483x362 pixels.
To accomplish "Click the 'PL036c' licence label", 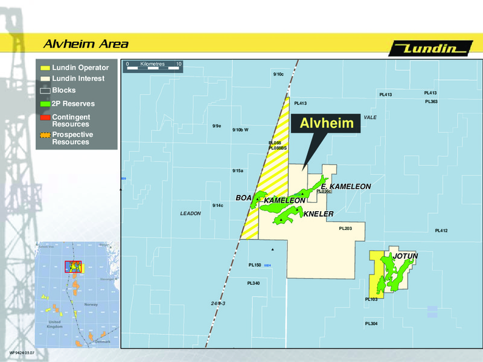I will pyautogui.click(x=324, y=191).
